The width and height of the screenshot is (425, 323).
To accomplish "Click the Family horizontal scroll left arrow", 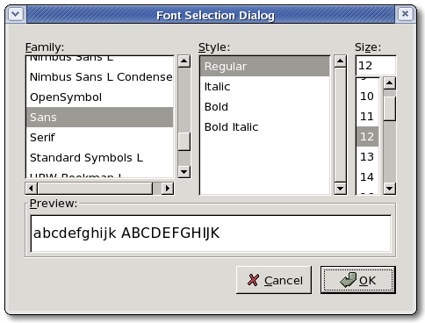I will pos(32,188).
